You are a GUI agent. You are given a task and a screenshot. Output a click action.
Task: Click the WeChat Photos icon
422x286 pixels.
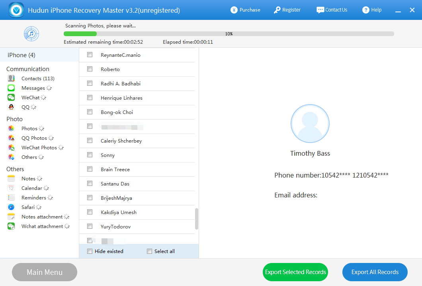click(x=11, y=148)
